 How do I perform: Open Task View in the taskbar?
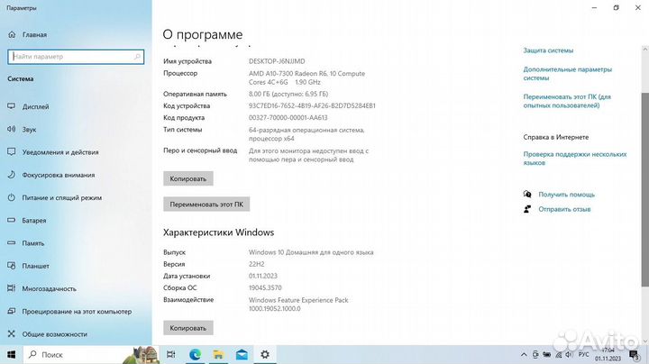pyautogui.click(x=170, y=354)
